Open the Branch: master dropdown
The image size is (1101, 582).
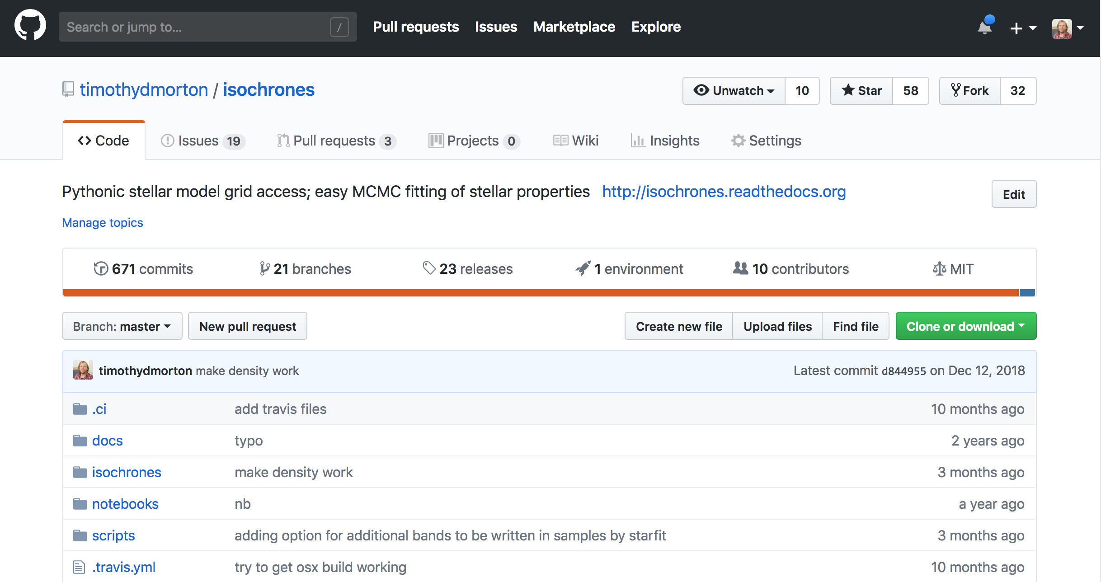[x=122, y=326]
